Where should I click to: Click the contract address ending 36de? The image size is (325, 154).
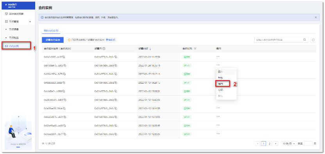(x=53, y=108)
